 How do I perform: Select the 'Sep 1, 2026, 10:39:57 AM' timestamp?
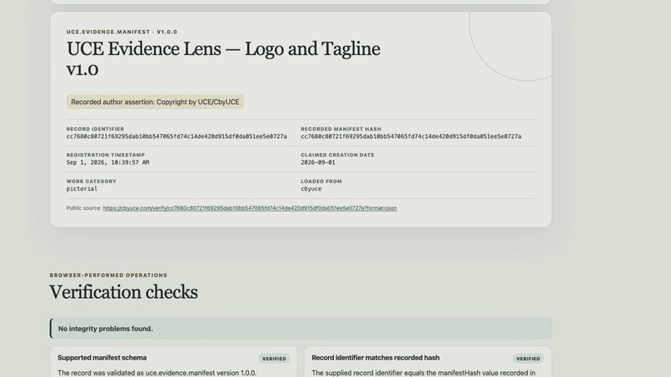(x=107, y=162)
